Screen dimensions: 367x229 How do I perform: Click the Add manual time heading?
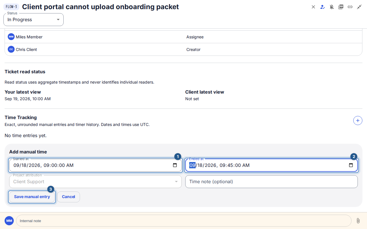point(28,152)
